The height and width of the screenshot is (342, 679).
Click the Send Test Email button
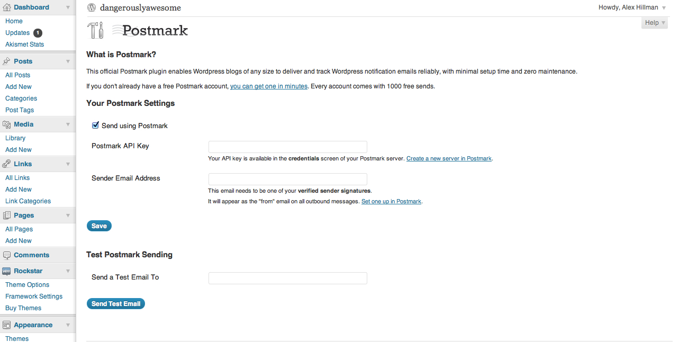point(116,304)
